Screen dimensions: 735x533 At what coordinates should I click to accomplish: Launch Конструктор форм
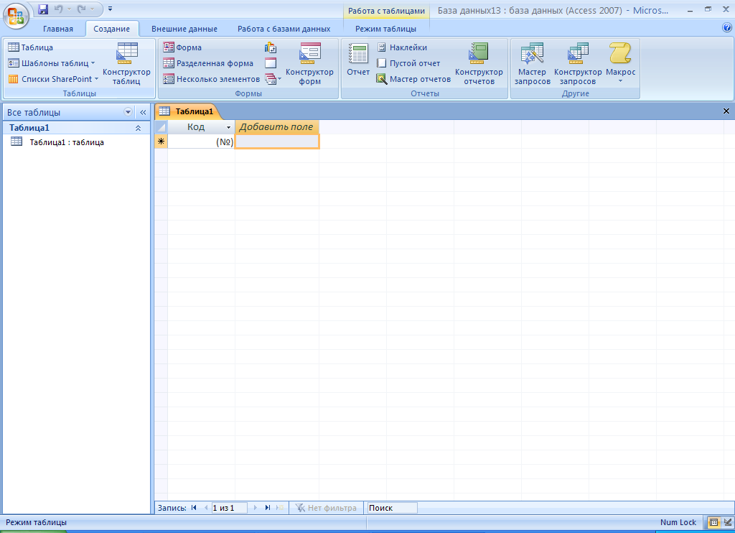309,63
